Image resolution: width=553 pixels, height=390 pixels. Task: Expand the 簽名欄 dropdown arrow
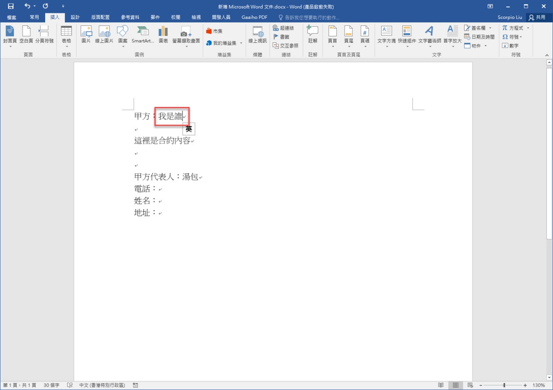(490, 28)
